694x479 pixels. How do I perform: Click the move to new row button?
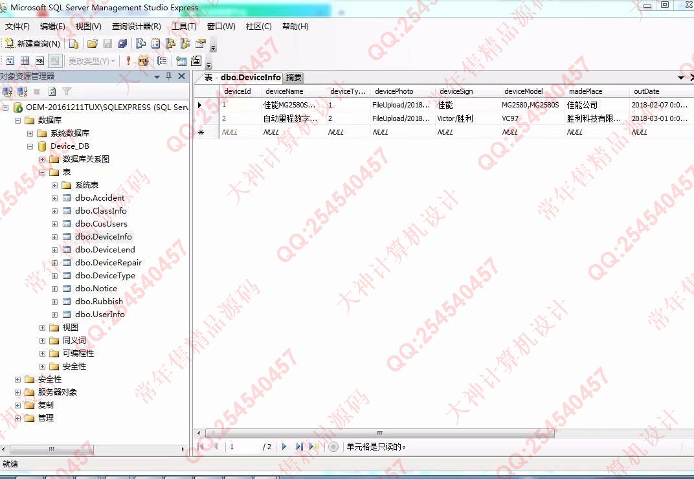coord(314,447)
